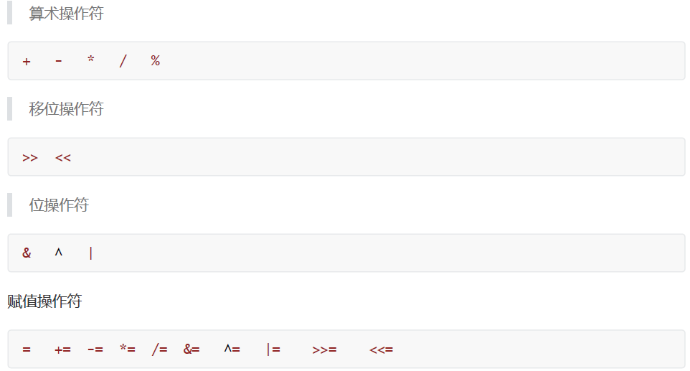Click the += operator
This screenshot has width=690, height=371.
[x=62, y=349]
